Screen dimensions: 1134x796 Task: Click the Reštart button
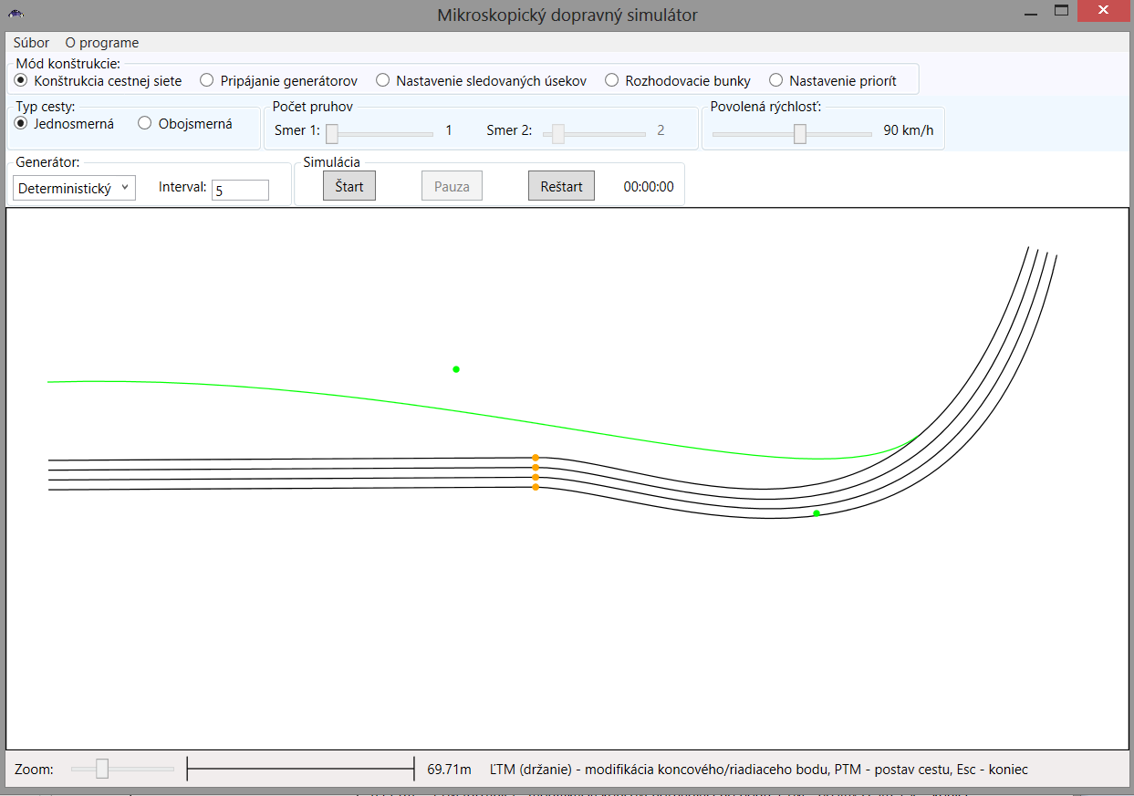coord(561,186)
